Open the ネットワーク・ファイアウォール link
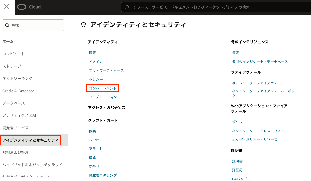This screenshot has height=181, width=311. pyautogui.click(x=258, y=83)
